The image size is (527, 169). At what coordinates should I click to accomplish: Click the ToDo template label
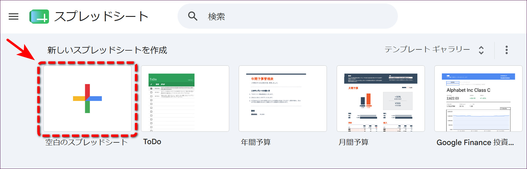click(x=152, y=142)
